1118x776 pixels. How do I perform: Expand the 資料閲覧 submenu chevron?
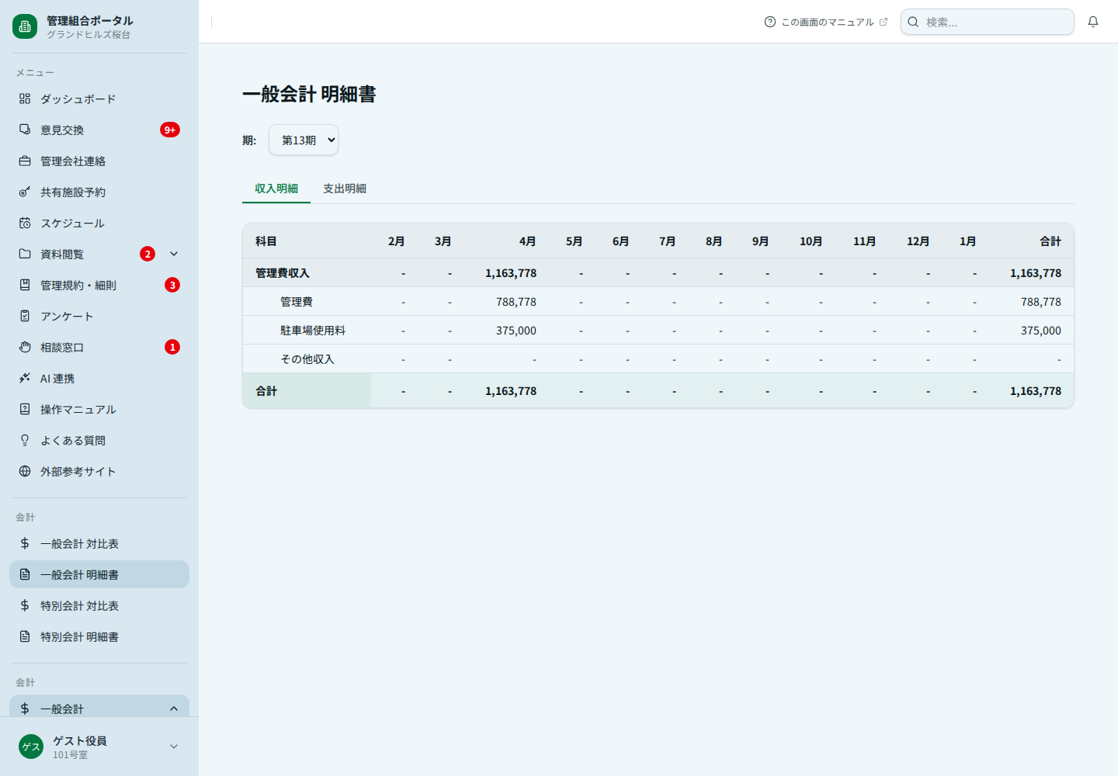[x=174, y=254]
